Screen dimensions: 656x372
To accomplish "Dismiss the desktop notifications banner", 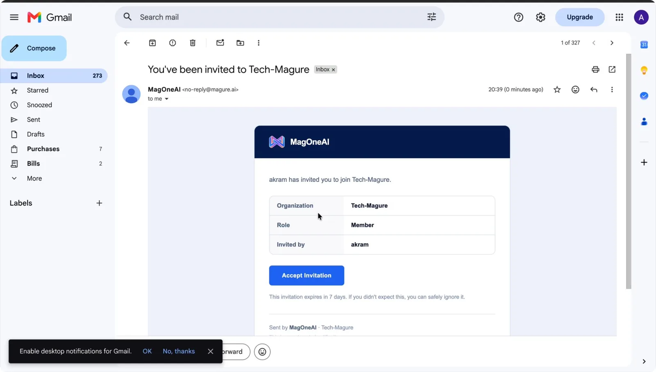I will click(x=210, y=351).
